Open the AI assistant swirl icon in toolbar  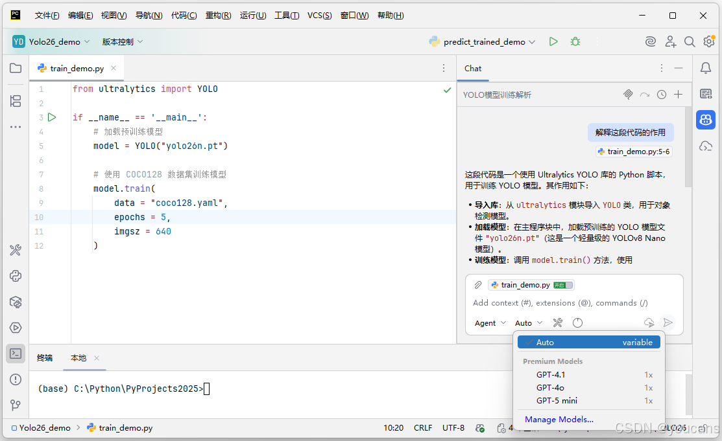pos(650,42)
